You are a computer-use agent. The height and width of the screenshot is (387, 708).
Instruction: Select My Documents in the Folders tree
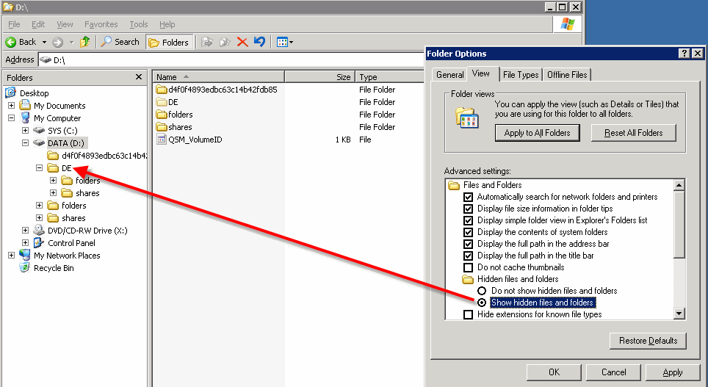click(59, 106)
